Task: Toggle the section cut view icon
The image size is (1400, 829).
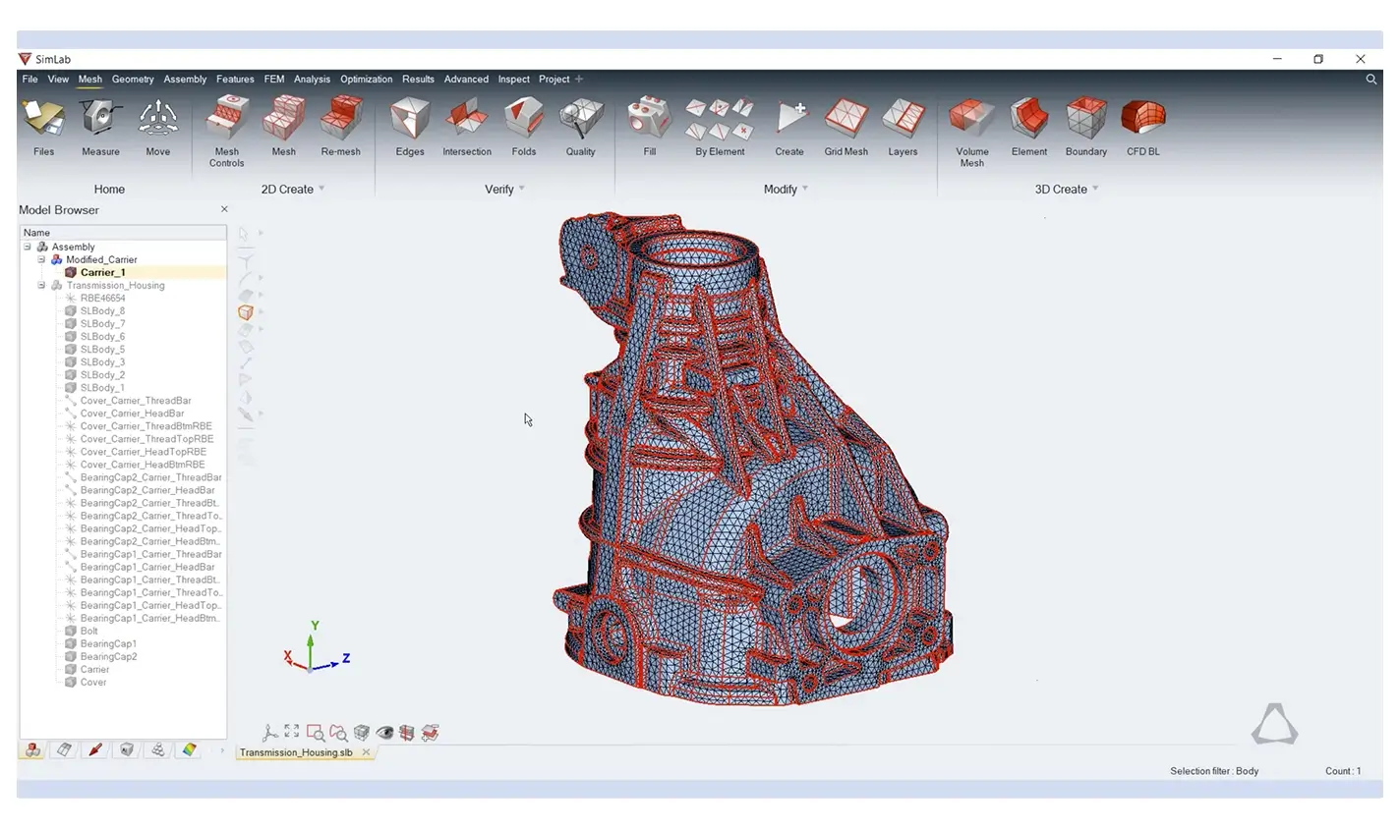Action: click(407, 733)
